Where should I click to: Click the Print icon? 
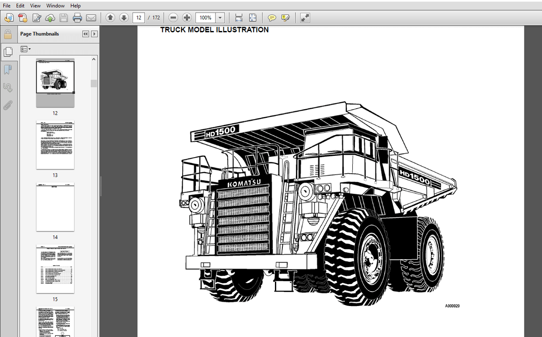(x=77, y=18)
